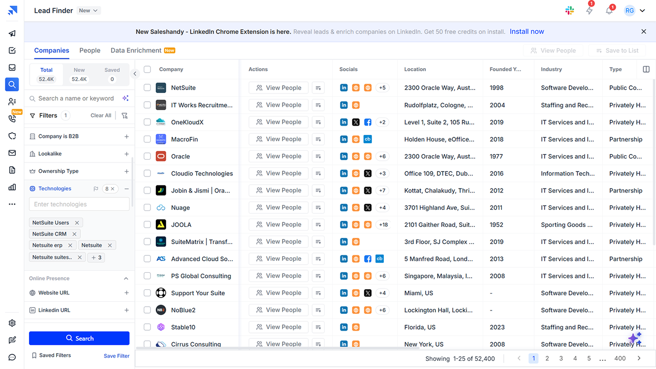Screen dimensions: 656x369
Task: Click NetSuite row LinkedIn icon
Action: tap(344, 87)
